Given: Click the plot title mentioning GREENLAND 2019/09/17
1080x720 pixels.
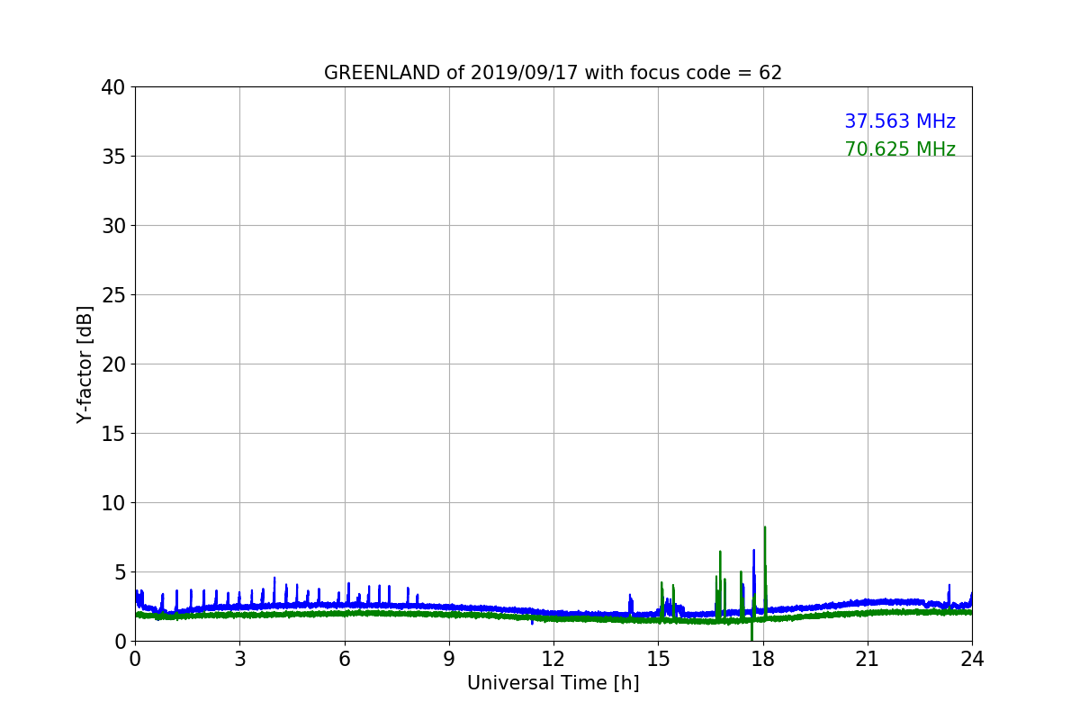Looking at the screenshot, I should coord(553,73).
